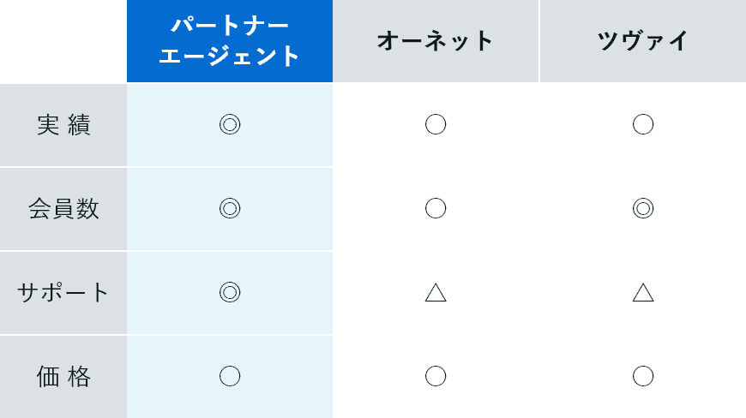
Task: Click the double circle for パートナーエージェント 実績
Action: pos(230,124)
